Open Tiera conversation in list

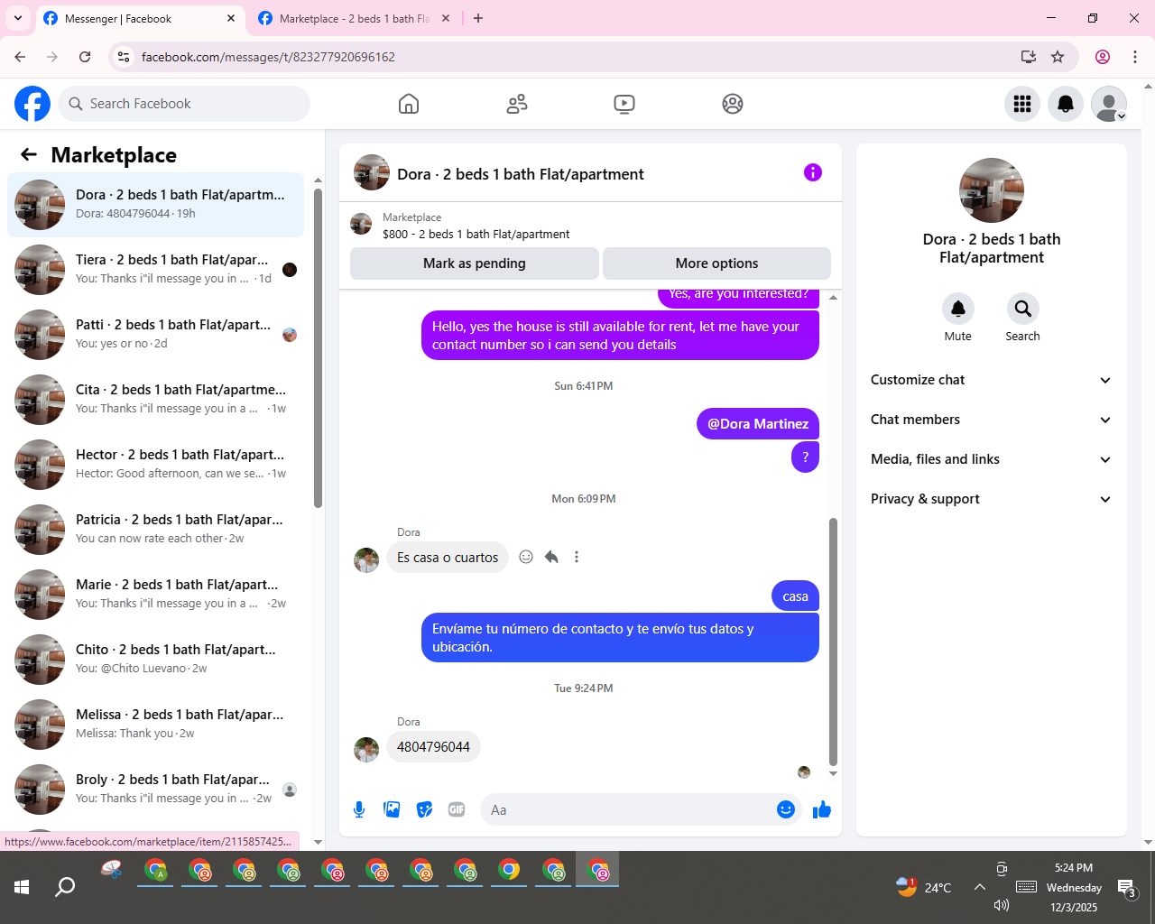[155, 270]
